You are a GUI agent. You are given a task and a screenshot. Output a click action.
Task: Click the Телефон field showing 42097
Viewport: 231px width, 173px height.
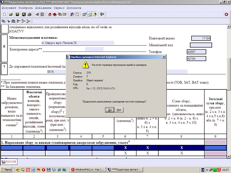pos(196,52)
